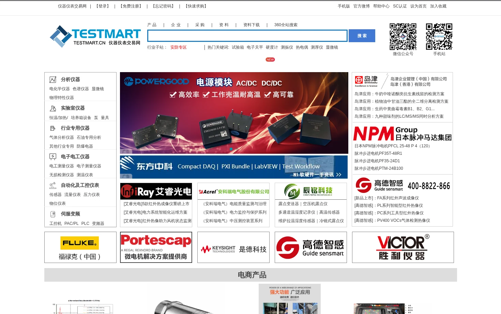Click the 电子电工仪器 lightning icon
501x314 pixels.
pyautogui.click(x=53, y=157)
